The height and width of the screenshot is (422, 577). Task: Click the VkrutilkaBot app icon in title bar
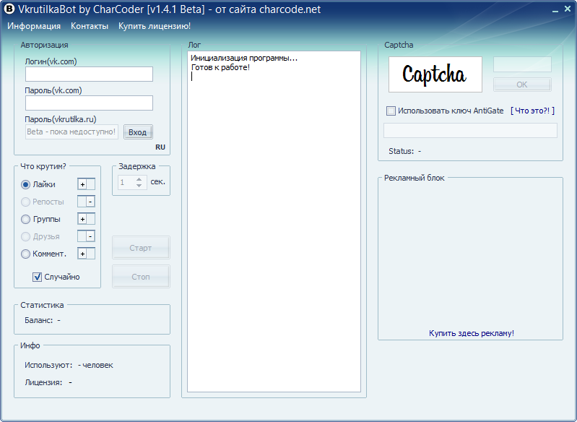click(9, 9)
